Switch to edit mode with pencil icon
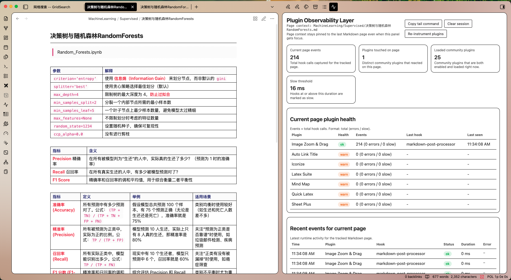Screen dimensions: 511x280 264,19
